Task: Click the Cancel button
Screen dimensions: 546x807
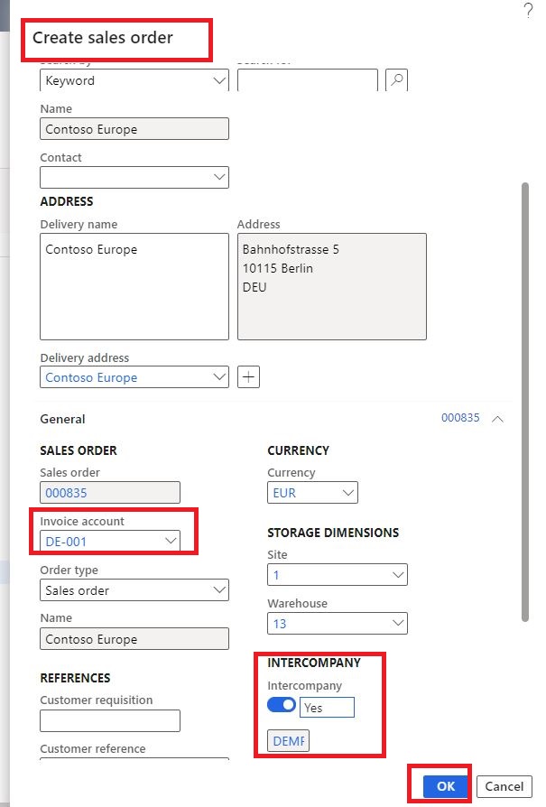Action: pyautogui.click(x=504, y=786)
